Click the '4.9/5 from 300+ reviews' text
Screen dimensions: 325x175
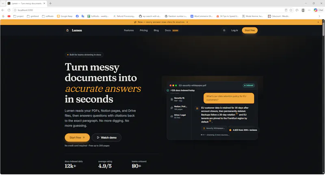click(245, 130)
